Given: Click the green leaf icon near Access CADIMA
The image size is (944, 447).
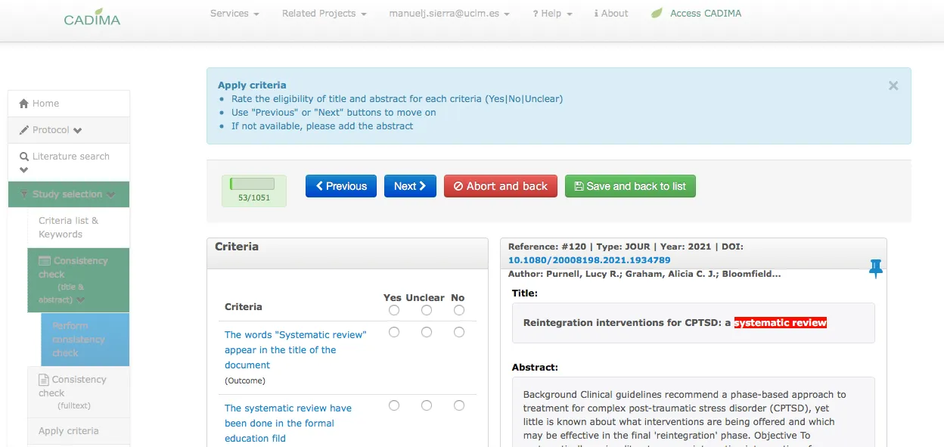Looking at the screenshot, I should point(655,13).
